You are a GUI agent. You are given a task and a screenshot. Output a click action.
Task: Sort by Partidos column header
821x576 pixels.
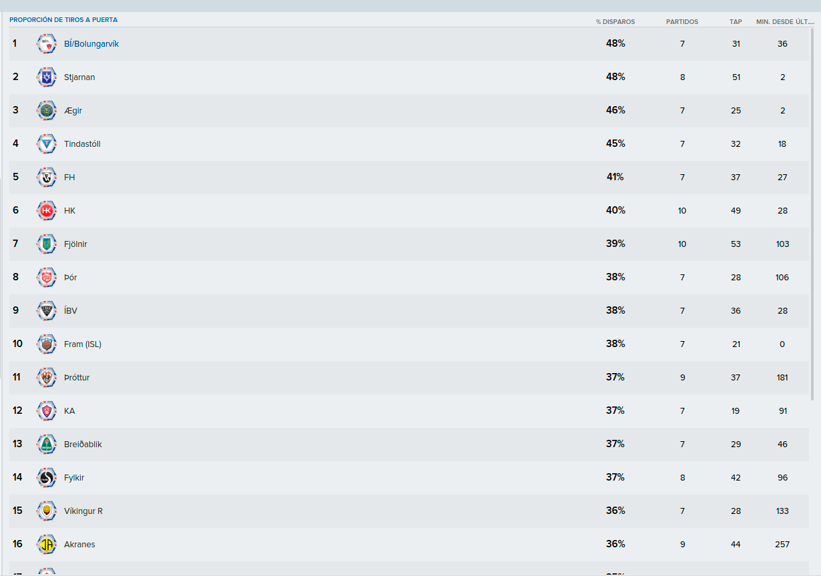click(682, 22)
